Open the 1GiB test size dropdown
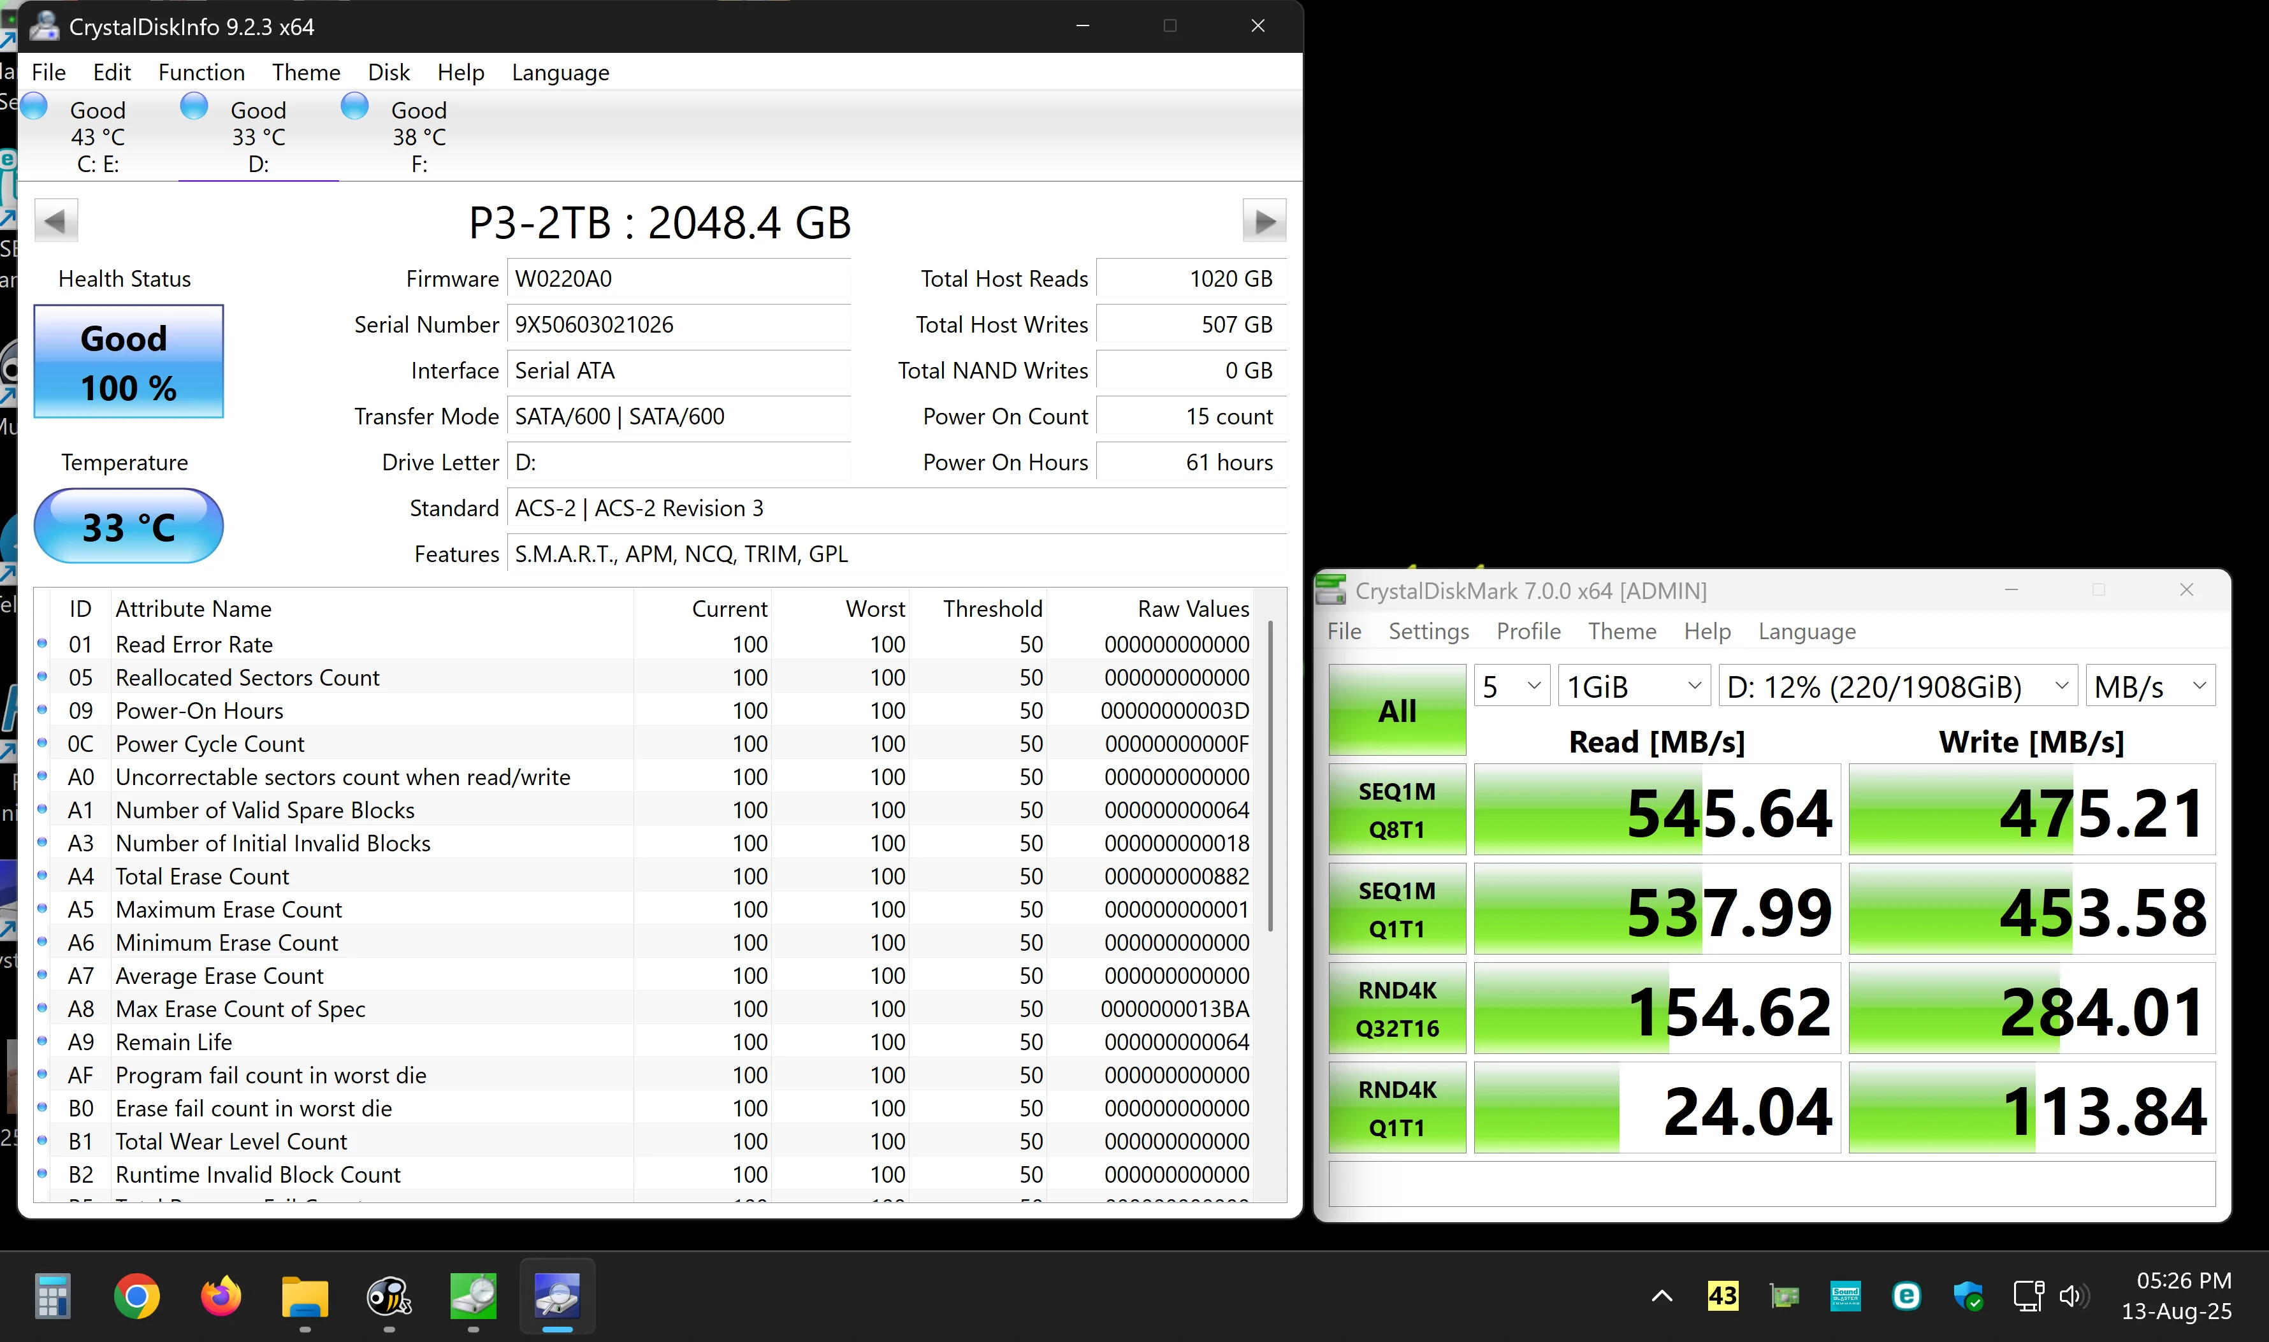 click(1634, 686)
